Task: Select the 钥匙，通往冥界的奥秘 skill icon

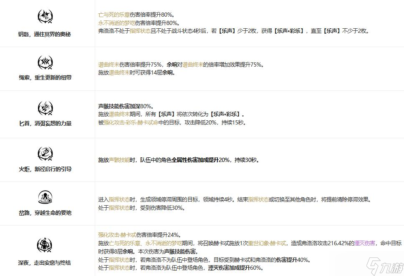Action: click(45, 16)
